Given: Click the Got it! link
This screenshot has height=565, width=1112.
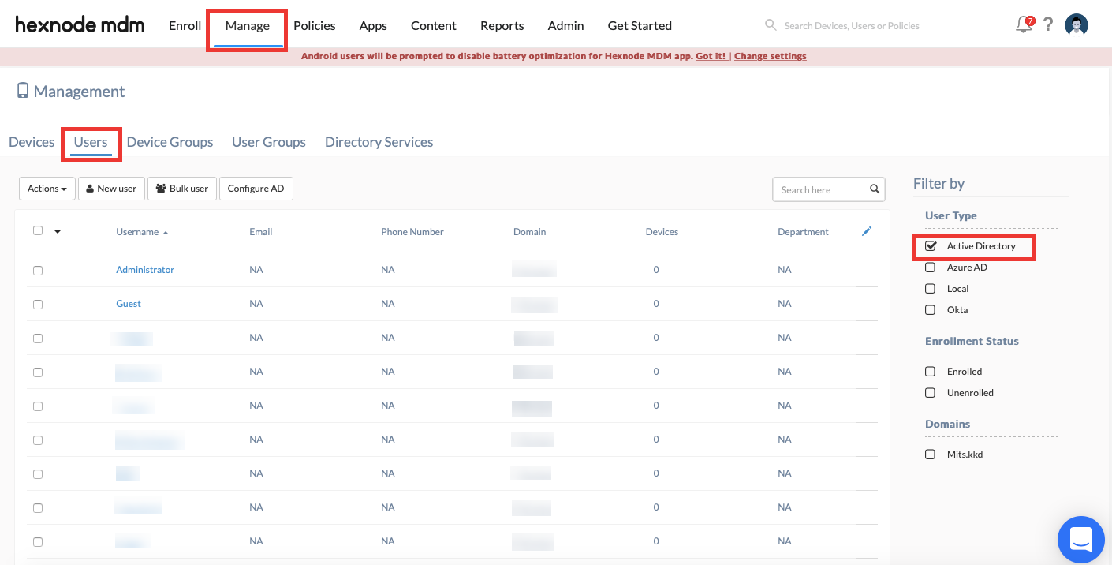Looking at the screenshot, I should click(x=711, y=56).
